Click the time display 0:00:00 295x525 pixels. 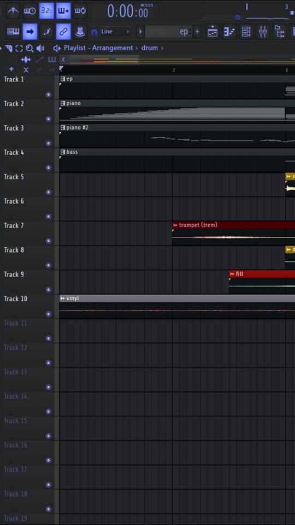127,11
